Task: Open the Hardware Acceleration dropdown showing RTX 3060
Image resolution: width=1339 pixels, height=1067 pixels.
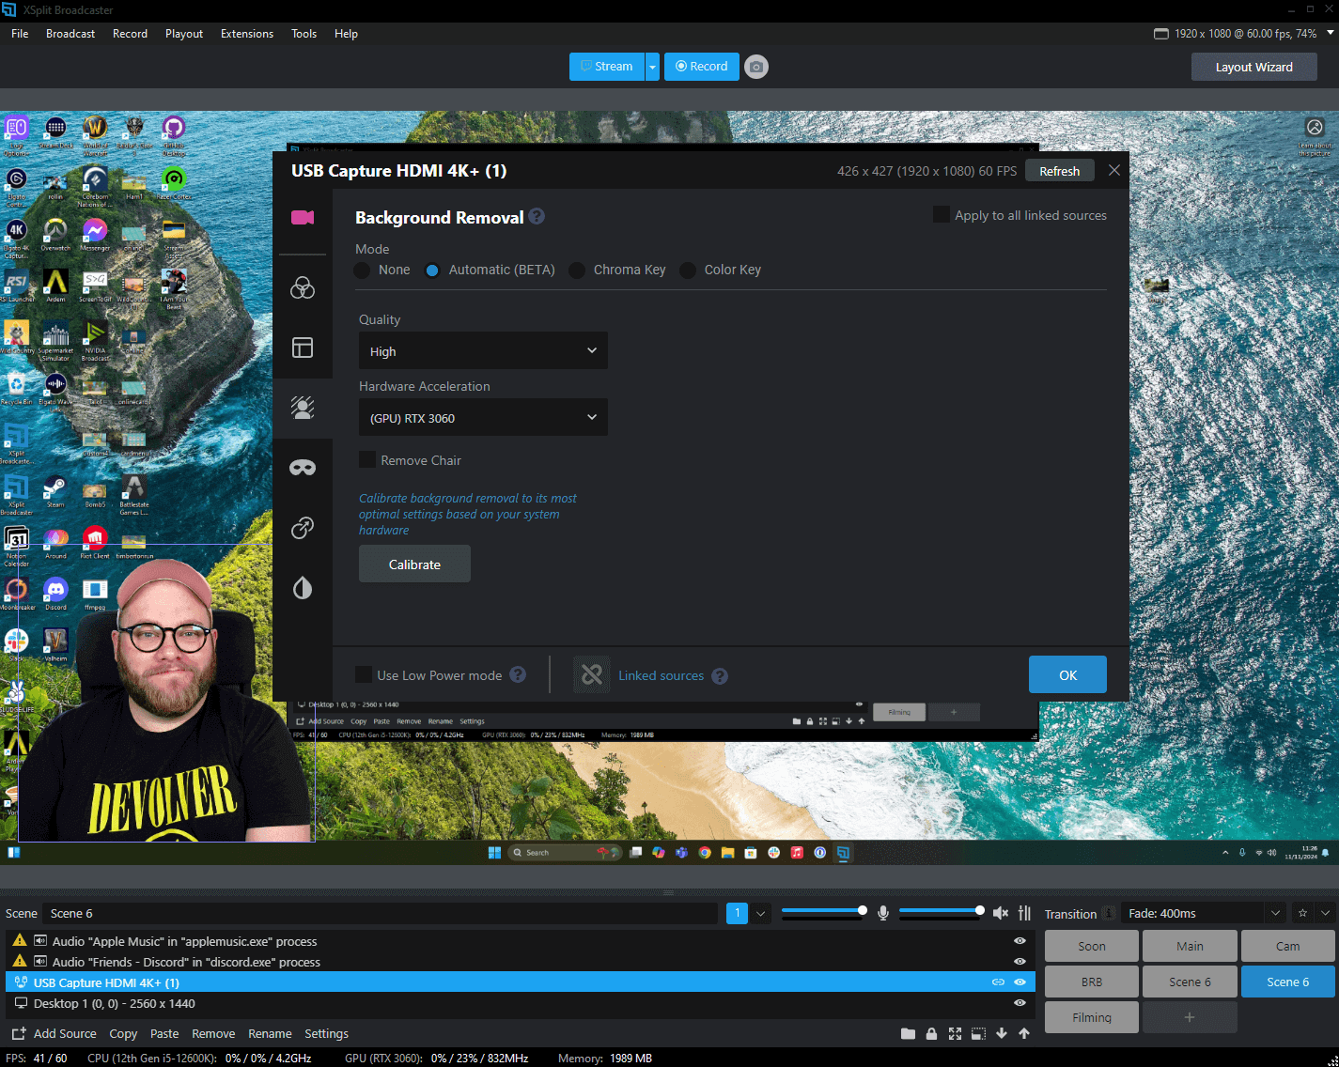Action: (483, 417)
